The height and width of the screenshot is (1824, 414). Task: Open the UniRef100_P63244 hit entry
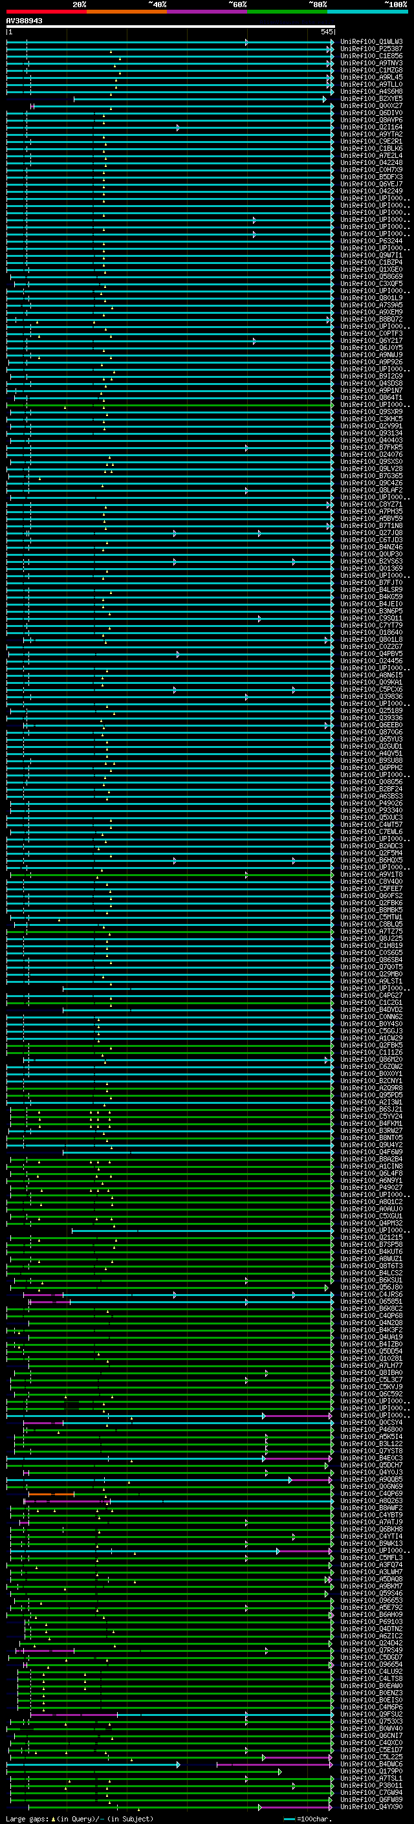(x=371, y=241)
